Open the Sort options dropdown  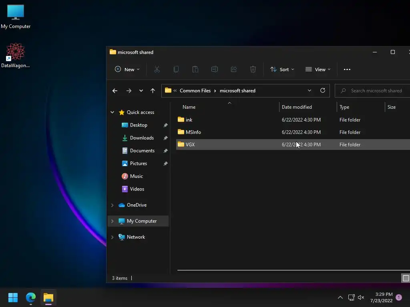[x=282, y=70]
